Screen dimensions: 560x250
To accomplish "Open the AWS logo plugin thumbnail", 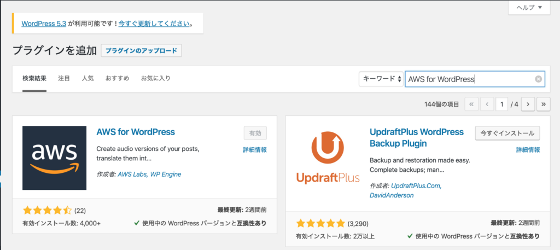I will [54, 158].
